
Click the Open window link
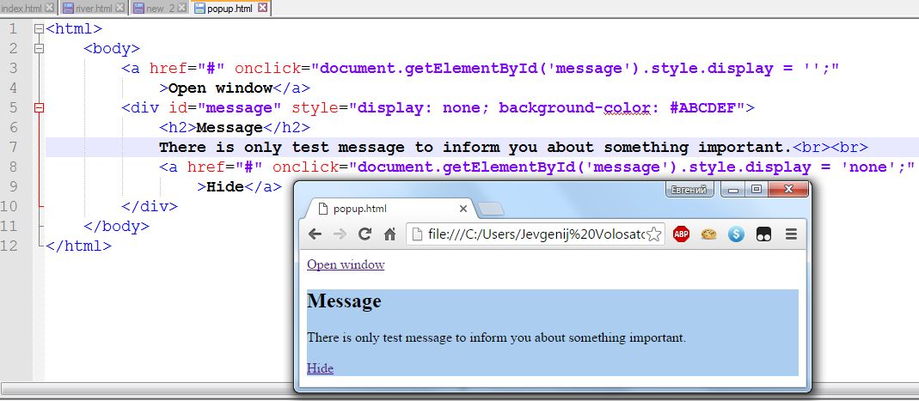[x=346, y=264]
